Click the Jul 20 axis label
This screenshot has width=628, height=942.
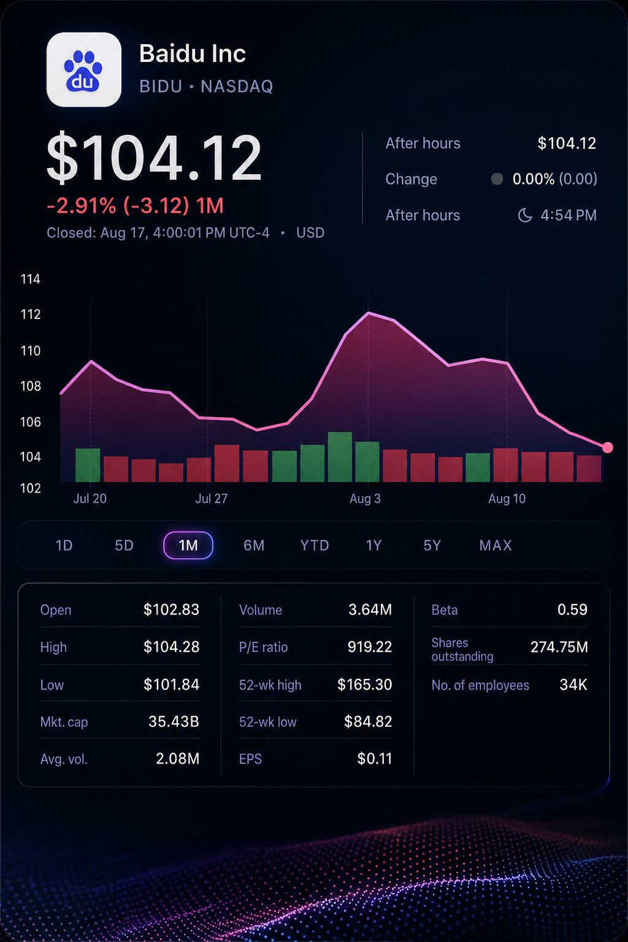[90, 499]
